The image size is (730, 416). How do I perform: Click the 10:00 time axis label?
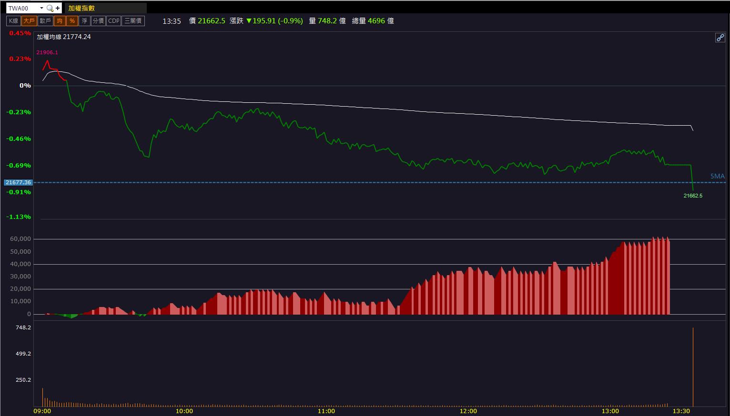[184, 411]
